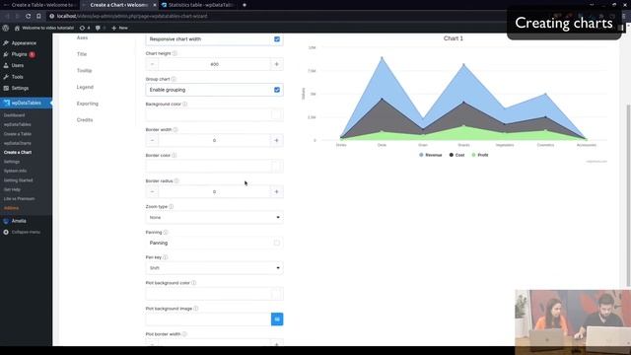Click blue Plot background image browse button
Image resolution: width=631 pixels, height=355 pixels.
pos(277,319)
